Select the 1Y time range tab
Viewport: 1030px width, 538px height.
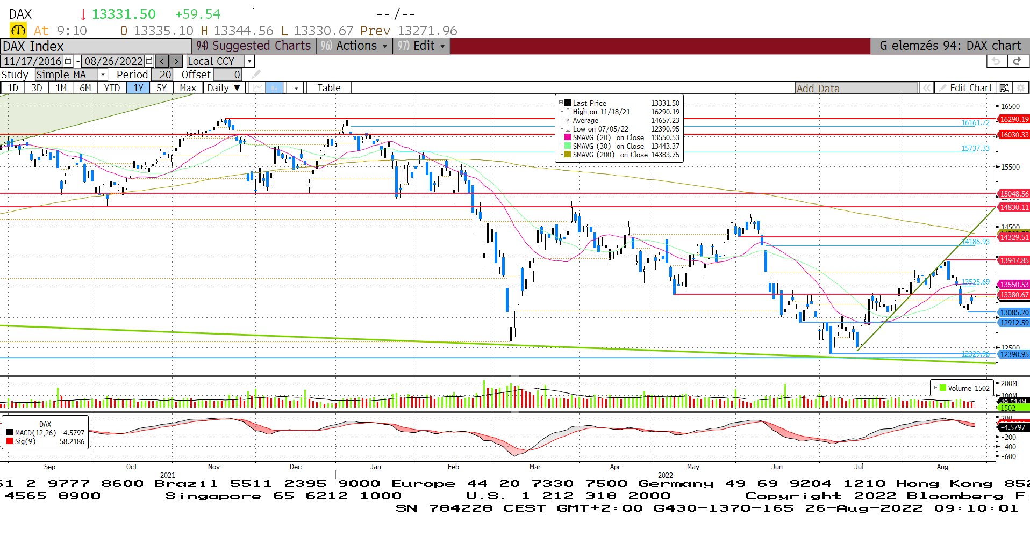[x=138, y=88]
